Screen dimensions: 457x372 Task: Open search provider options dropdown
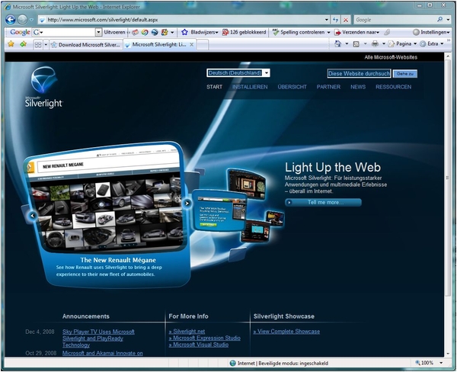click(448, 20)
